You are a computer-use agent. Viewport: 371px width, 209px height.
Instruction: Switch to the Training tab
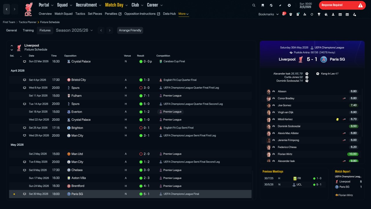28,30
